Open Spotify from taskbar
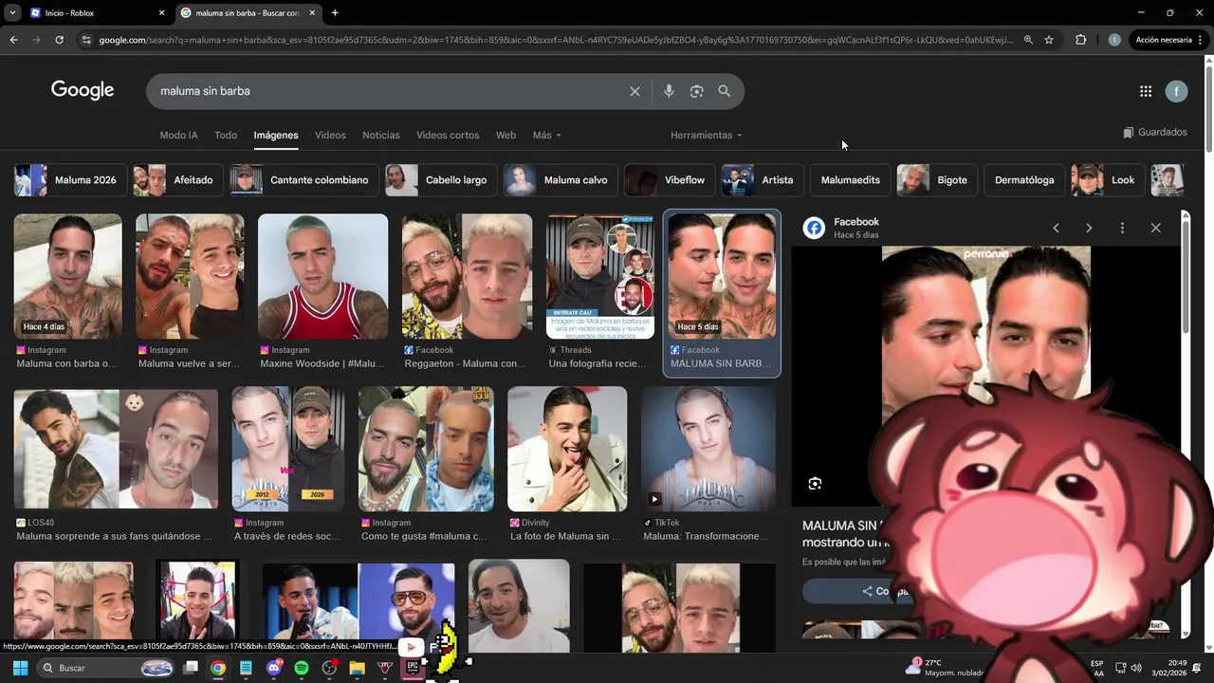Image resolution: width=1214 pixels, height=683 pixels. click(302, 668)
